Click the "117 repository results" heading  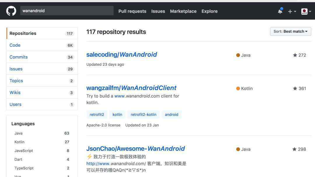pyautogui.click(x=116, y=32)
